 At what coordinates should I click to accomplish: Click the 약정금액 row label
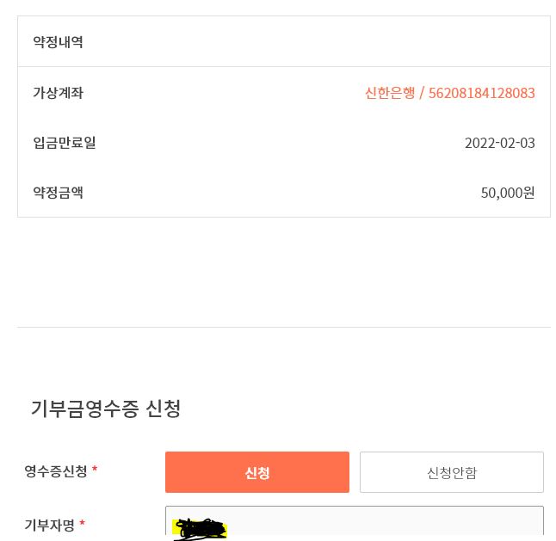tap(59, 193)
